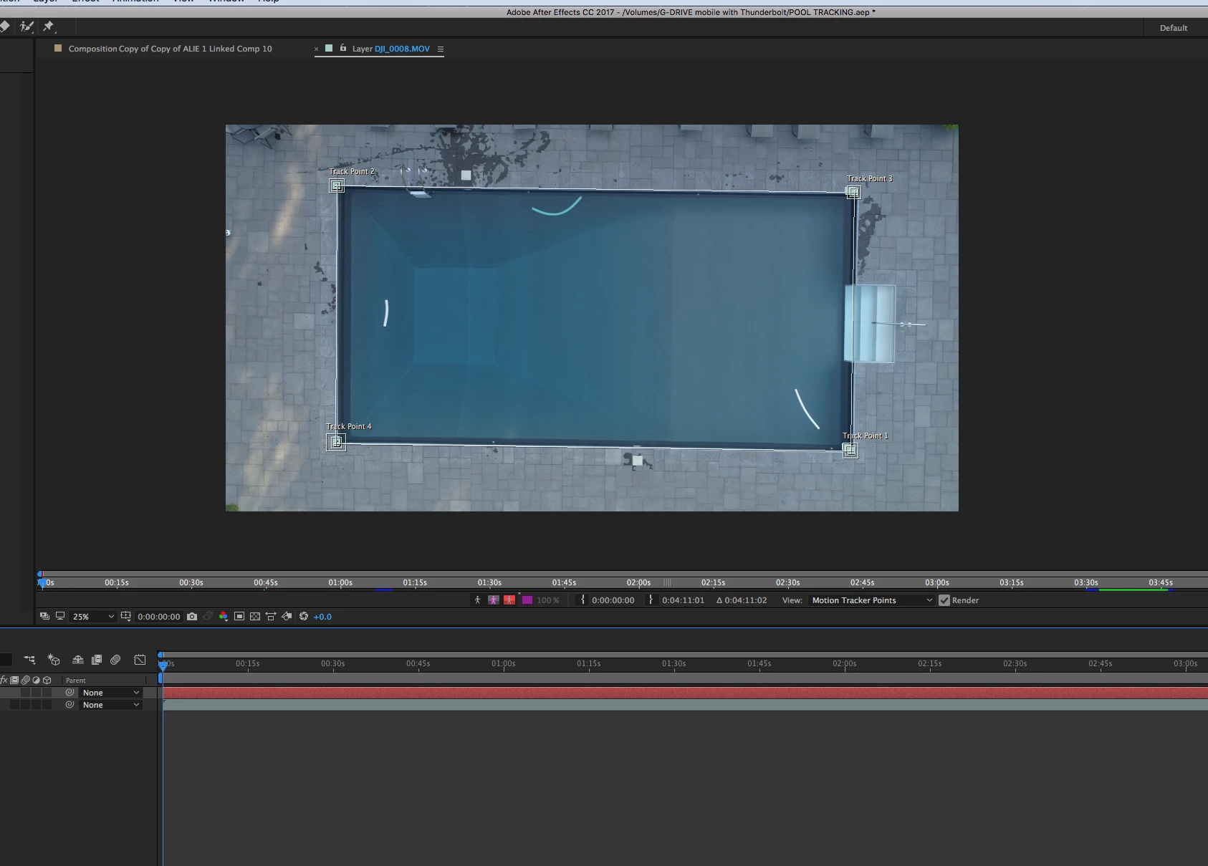Toggle the lock on the Layer viewer tab

[x=343, y=48]
